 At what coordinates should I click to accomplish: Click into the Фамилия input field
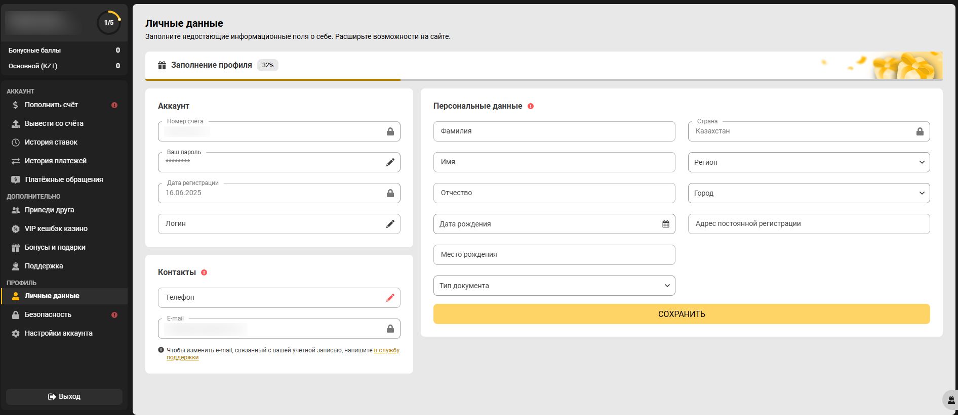coord(554,131)
